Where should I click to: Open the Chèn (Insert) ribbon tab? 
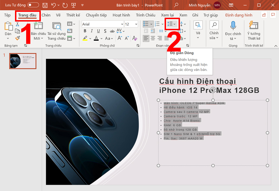click(x=46, y=15)
